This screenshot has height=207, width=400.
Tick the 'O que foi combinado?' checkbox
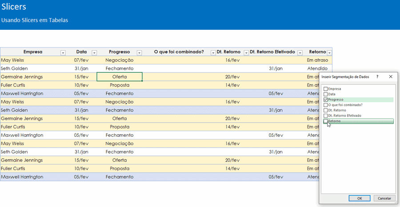326,105
